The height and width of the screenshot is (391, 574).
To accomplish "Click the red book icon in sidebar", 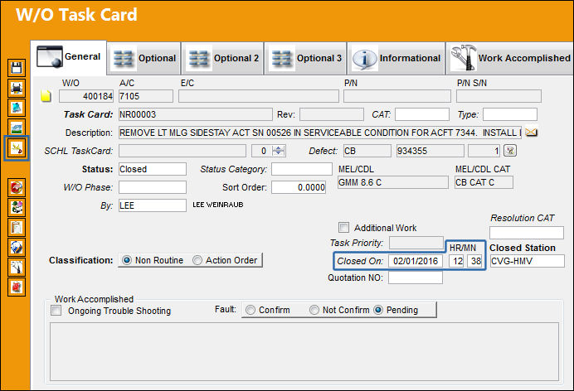I will [x=17, y=287].
